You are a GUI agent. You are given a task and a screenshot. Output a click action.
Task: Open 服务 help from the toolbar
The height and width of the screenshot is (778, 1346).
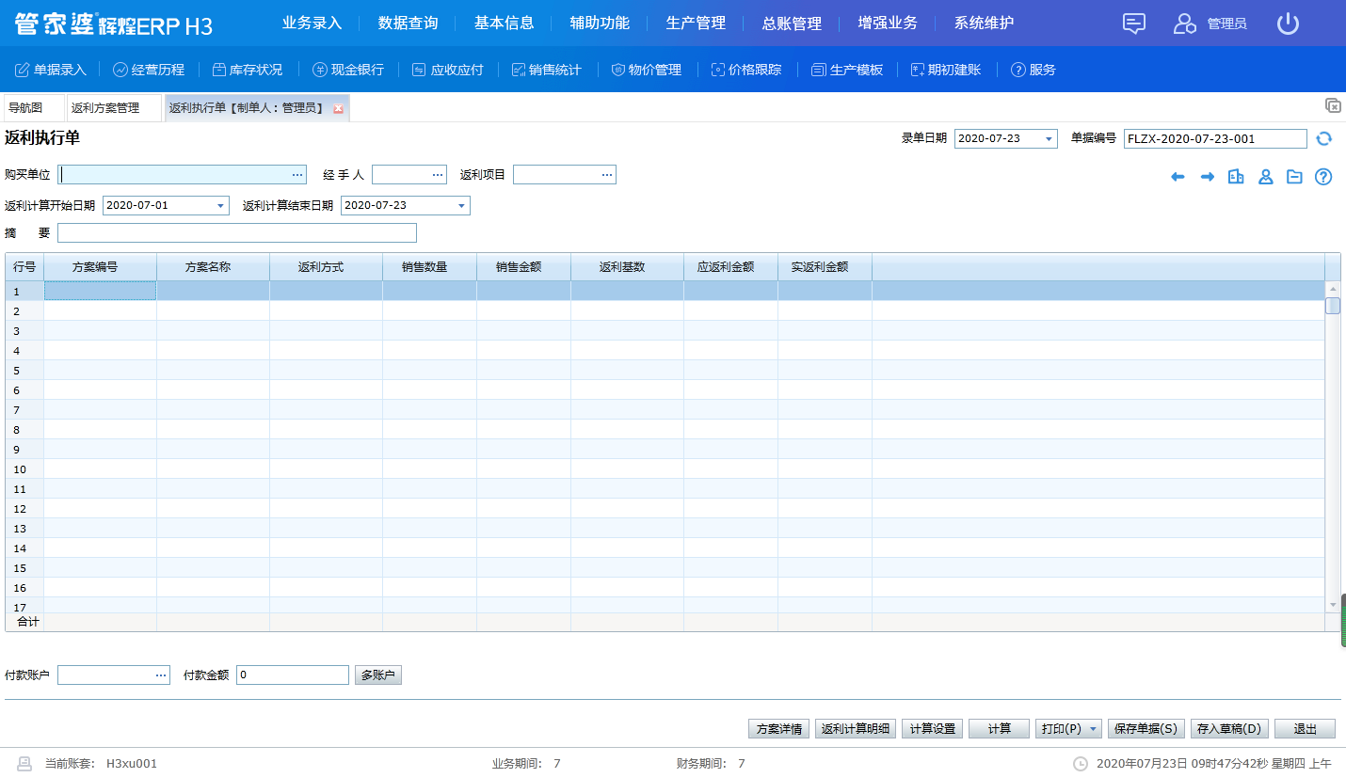coord(1033,70)
